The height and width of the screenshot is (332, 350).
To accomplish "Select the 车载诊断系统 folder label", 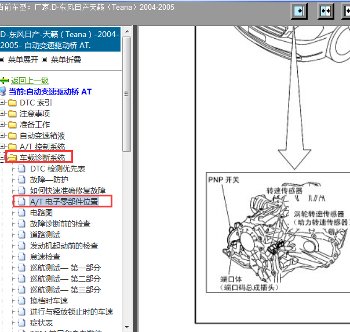I will point(42,158).
